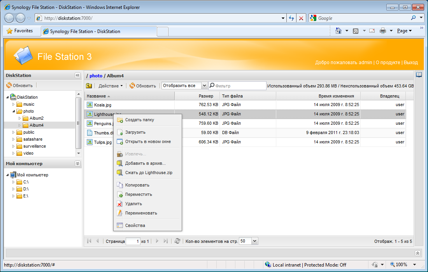Click the pager refresh icon
The height and width of the screenshot is (272, 428).
(177, 241)
